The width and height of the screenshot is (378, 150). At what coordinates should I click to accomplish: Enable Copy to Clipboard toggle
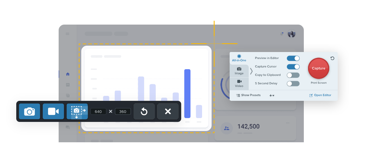coord(293,75)
